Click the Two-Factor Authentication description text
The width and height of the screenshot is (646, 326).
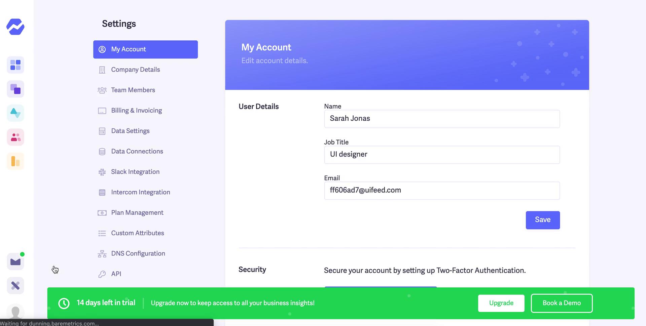(425, 271)
